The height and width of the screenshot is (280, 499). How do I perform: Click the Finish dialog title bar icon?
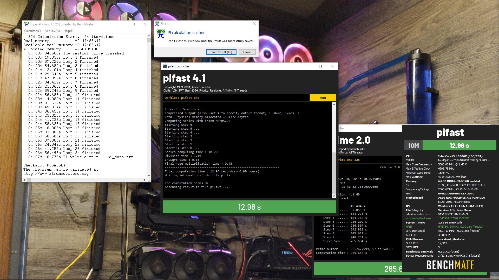pyautogui.click(x=157, y=24)
